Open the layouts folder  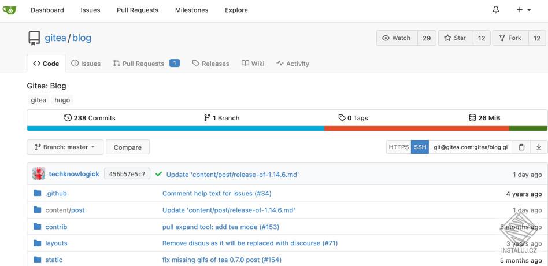coord(56,243)
